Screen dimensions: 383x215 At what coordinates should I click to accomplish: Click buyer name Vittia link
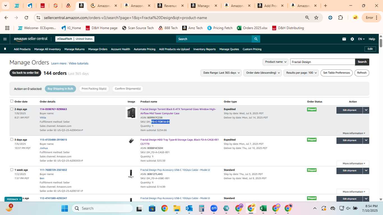point(43,118)
